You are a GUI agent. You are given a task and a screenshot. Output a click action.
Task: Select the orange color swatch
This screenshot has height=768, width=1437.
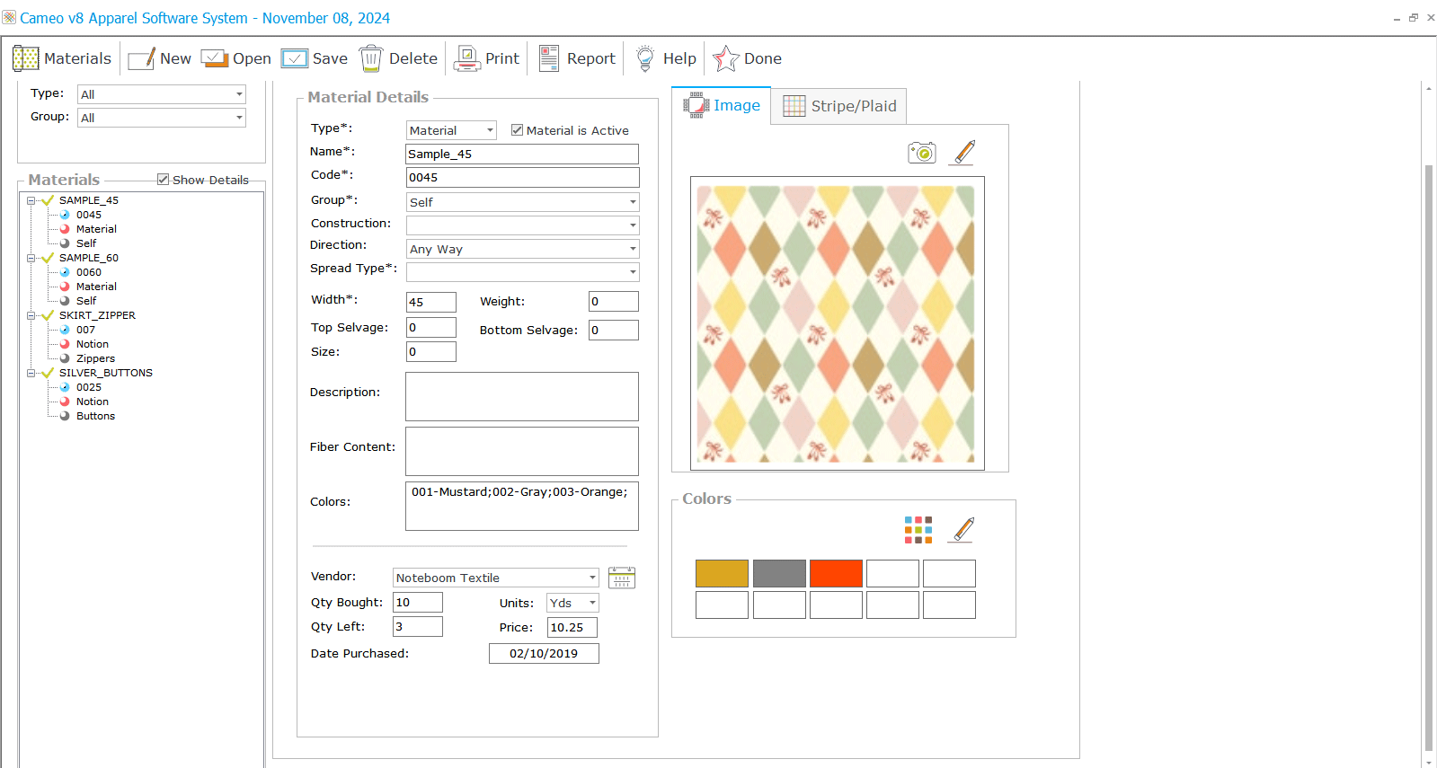tap(836, 573)
